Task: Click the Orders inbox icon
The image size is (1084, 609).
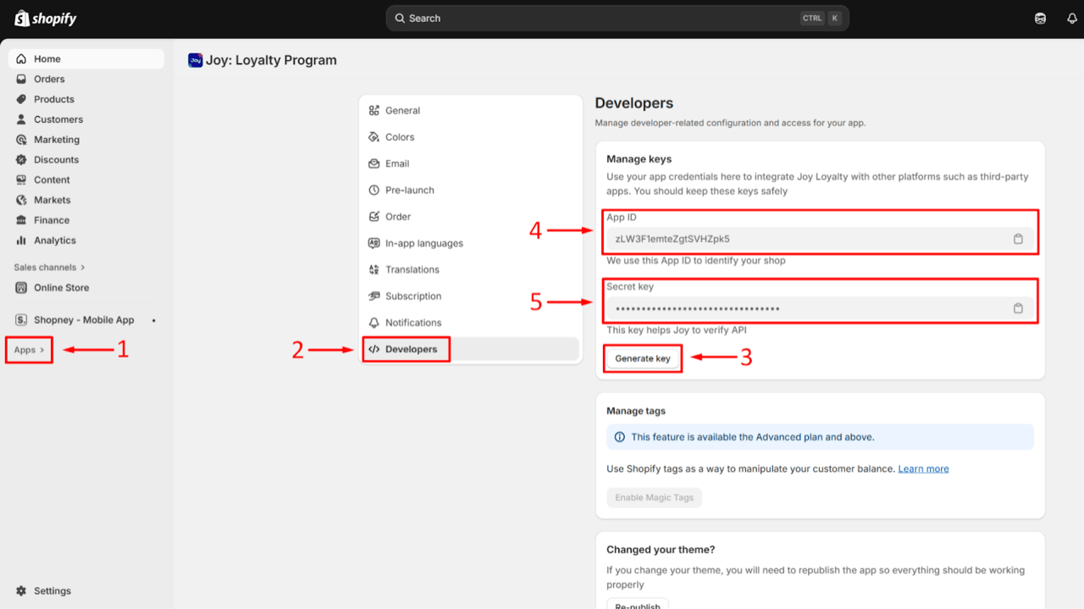Action: click(21, 79)
